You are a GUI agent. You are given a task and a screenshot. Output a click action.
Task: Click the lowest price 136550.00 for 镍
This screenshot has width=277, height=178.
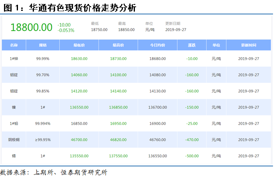click(79, 107)
